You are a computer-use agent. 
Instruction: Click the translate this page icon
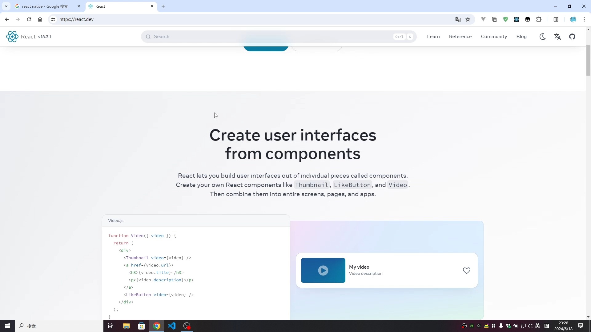point(458,19)
